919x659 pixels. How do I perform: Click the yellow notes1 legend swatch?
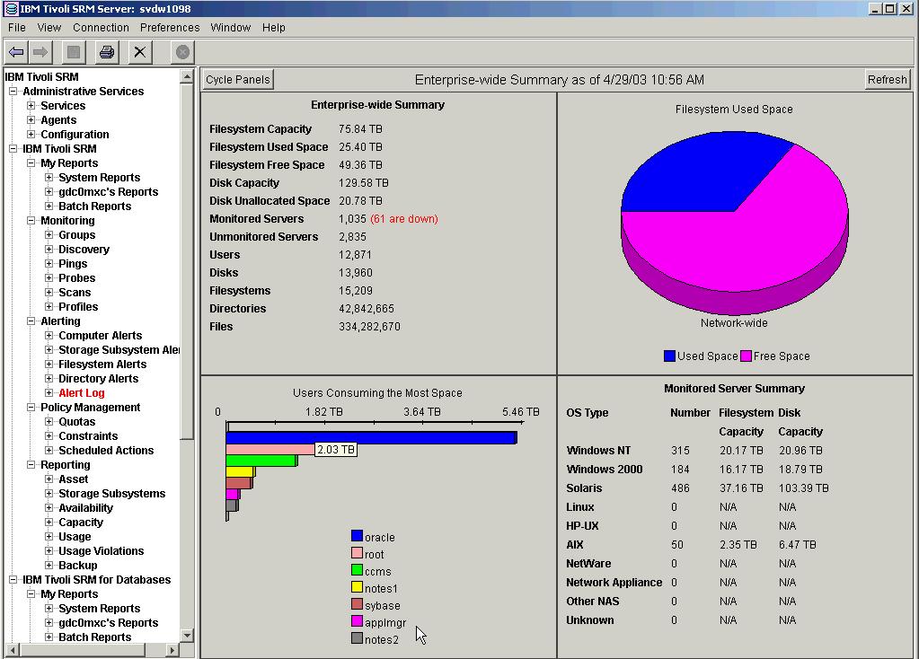tap(357, 587)
